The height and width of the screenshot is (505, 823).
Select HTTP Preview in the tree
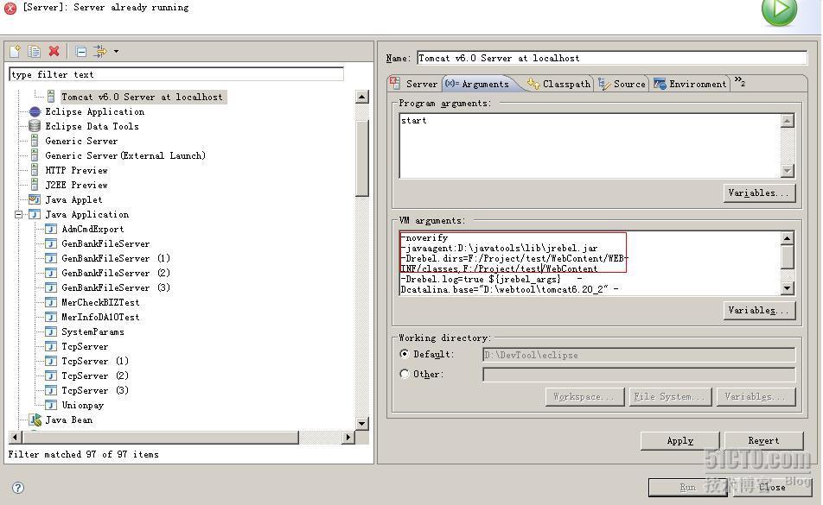(76, 170)
